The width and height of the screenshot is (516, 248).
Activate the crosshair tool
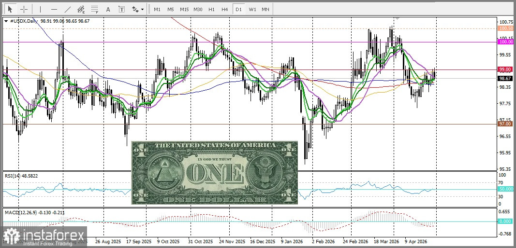[x=24, y=9]
